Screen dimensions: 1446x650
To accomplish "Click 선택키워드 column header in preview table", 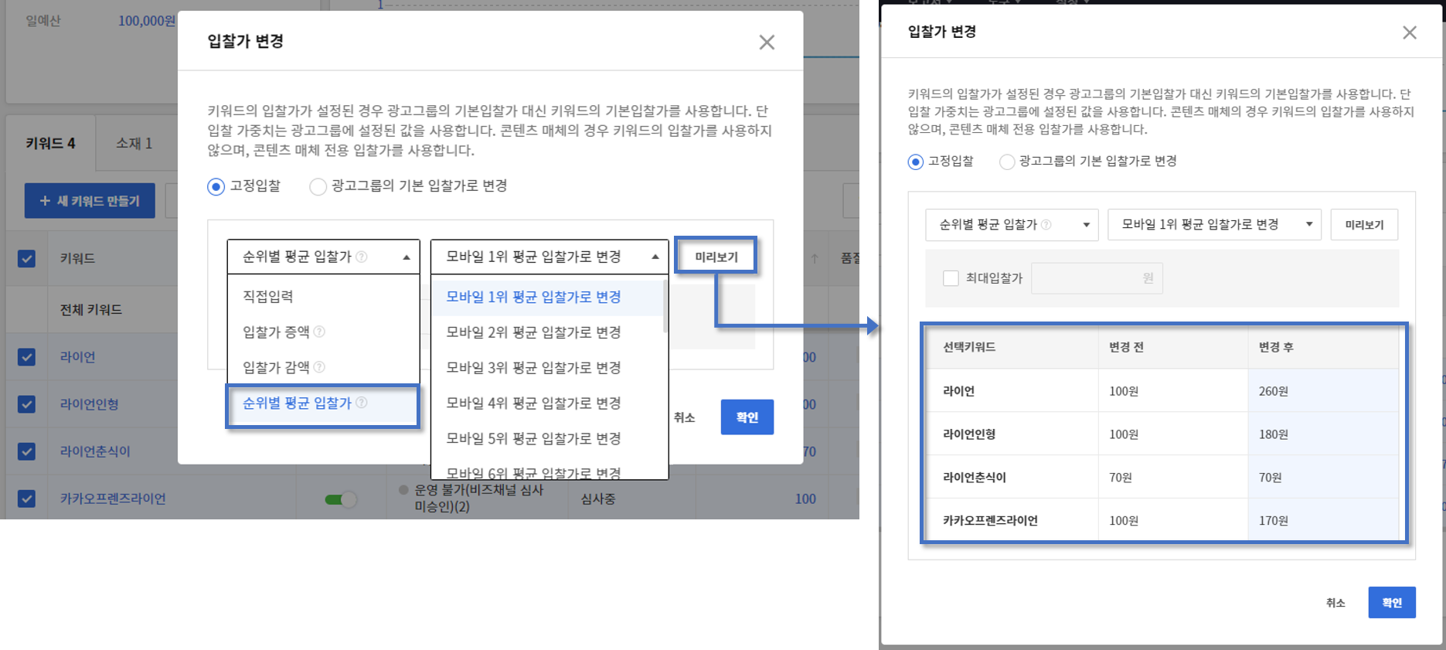I will 969,347.
